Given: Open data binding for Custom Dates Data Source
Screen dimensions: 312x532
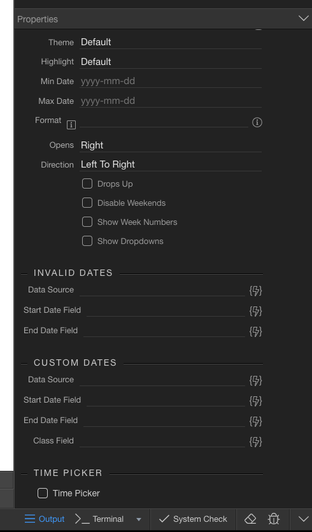Looking at the screenshot, I should click(256, 380).
